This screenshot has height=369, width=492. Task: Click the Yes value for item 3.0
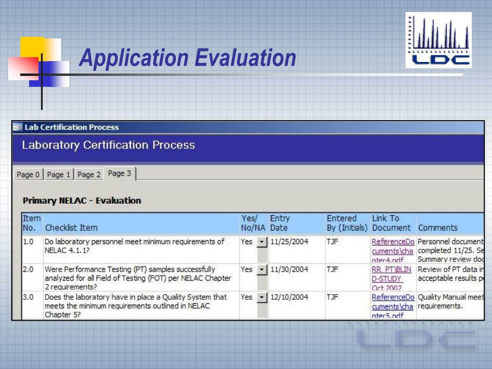246,297
